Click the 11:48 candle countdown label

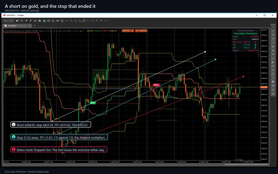click(x=239, y=160)
